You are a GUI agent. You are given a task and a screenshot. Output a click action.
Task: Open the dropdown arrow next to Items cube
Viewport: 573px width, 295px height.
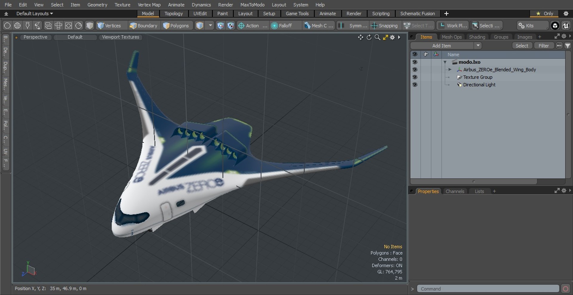210,26
